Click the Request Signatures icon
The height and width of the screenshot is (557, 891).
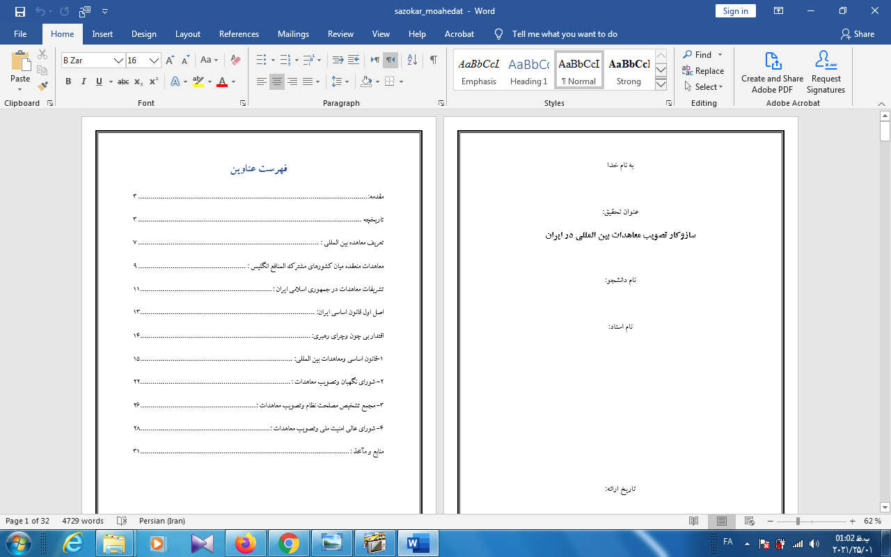826,72
